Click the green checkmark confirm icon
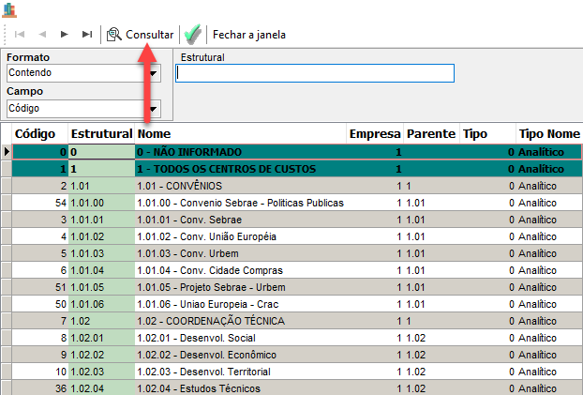 (193, 35)
